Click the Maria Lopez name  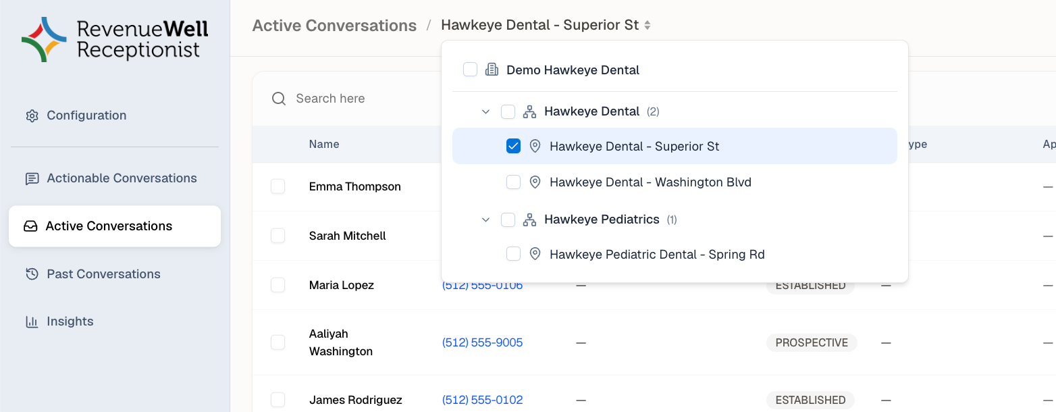click(342, 285)
